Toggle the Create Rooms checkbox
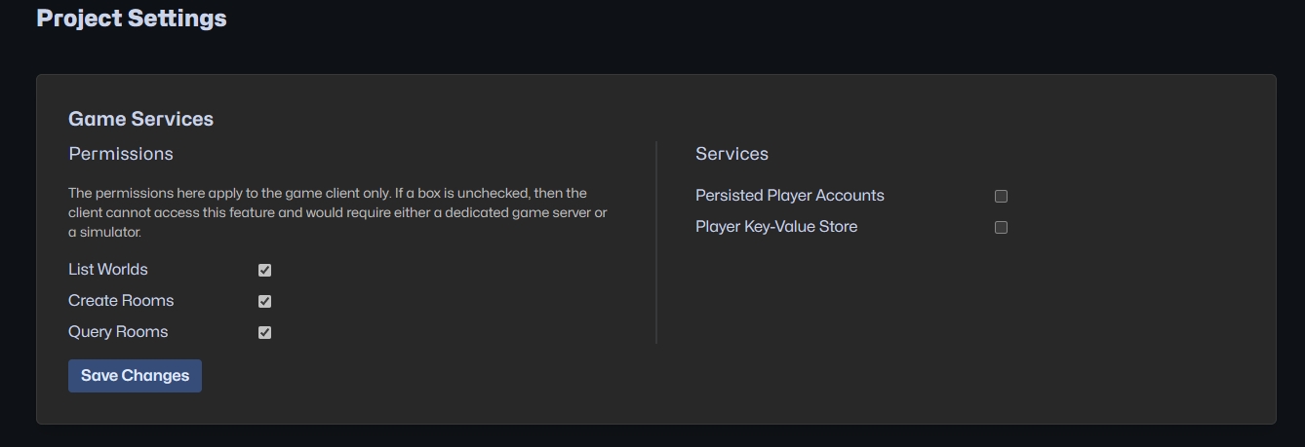This screenshot has width=1305, height=447. pyautogui.click(x=264, y=301)
